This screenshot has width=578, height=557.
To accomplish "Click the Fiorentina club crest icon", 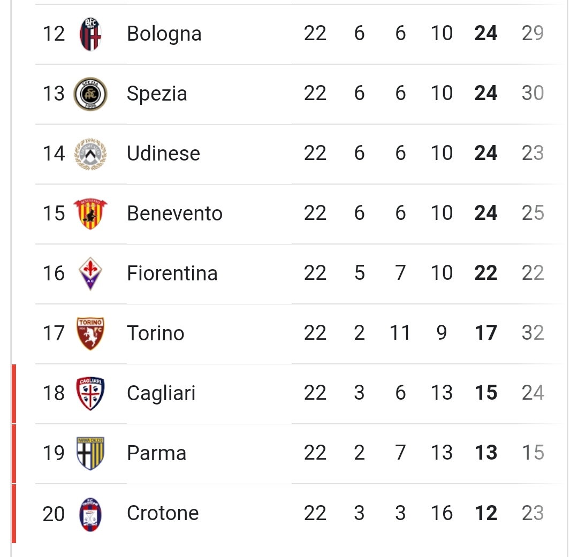I will point(90,273).
